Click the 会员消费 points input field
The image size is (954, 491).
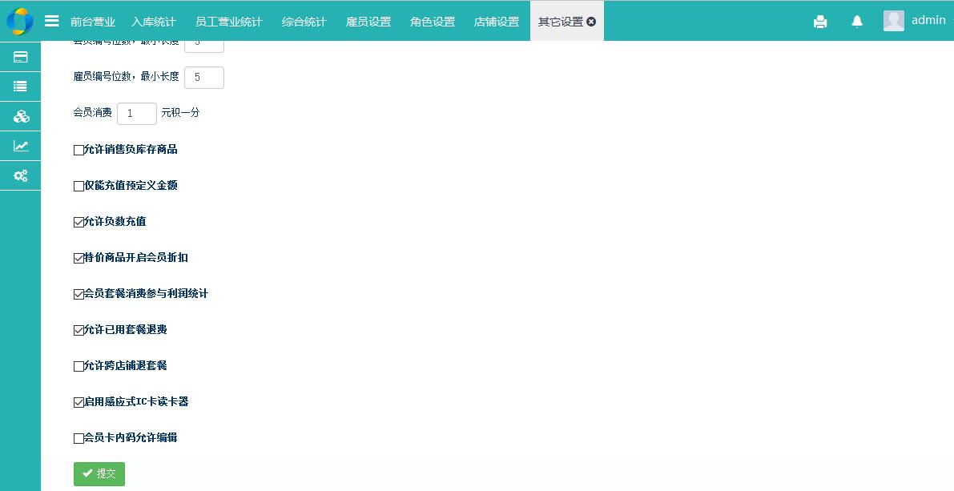[x=137, y=114]
